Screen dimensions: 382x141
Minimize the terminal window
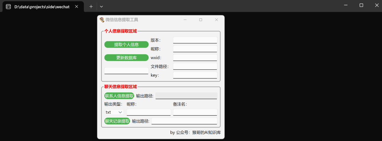[346, 5]
